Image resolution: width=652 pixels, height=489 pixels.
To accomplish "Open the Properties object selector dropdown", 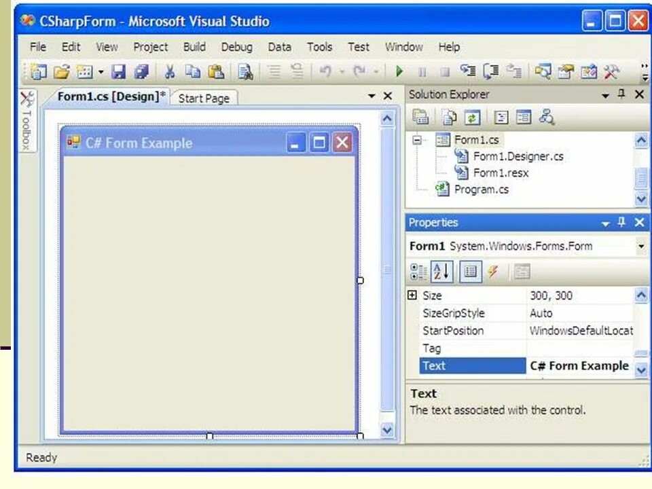I will (641, 246).
